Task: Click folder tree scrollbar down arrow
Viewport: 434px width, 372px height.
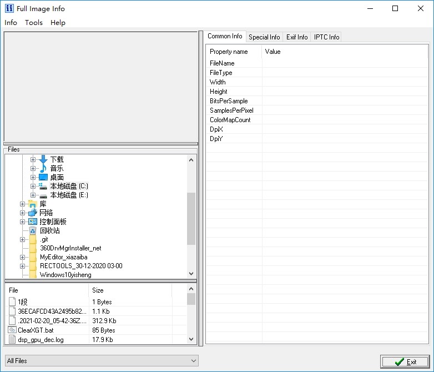Action: 191,274
